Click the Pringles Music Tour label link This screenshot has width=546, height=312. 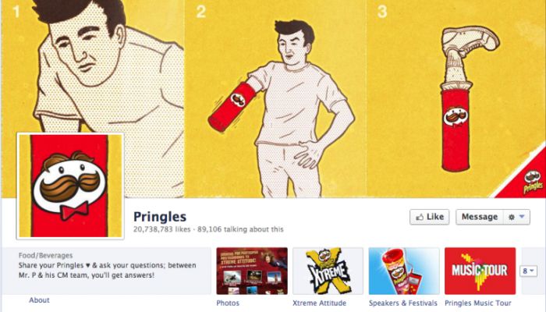(478, 303)
